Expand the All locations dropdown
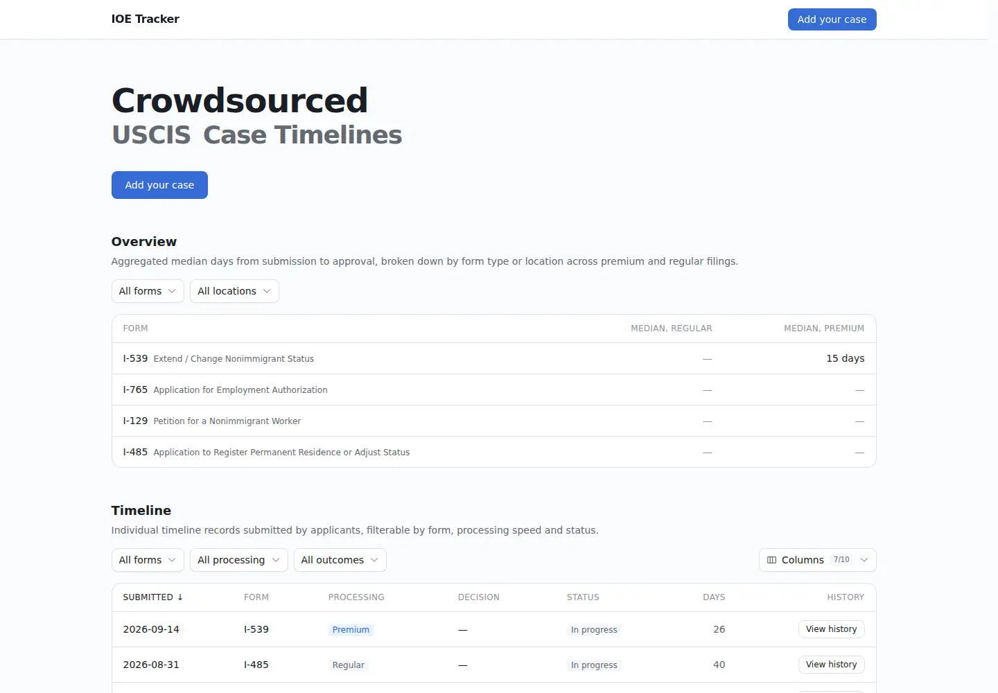The image size is (998, 693). pos(234,291)
